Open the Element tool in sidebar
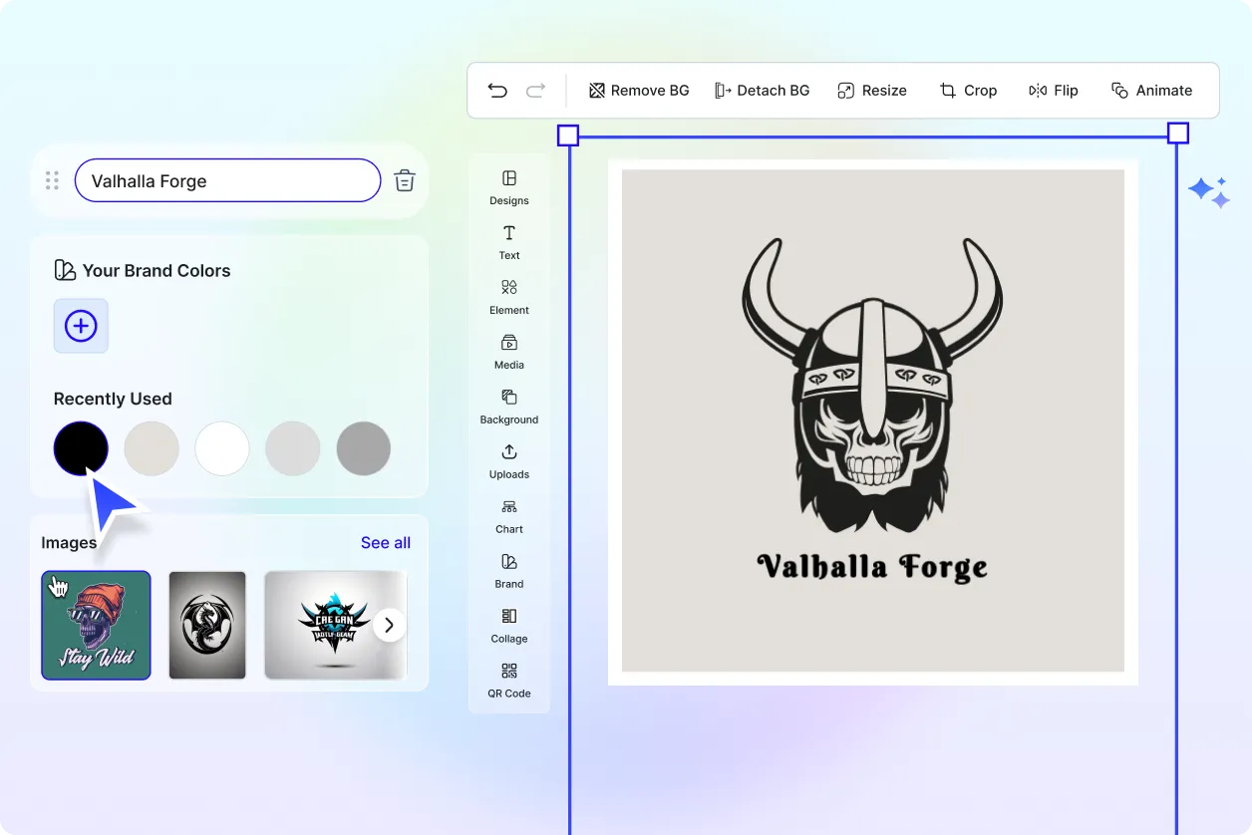The image size is (1252, 835). click(x=509, y=296)
